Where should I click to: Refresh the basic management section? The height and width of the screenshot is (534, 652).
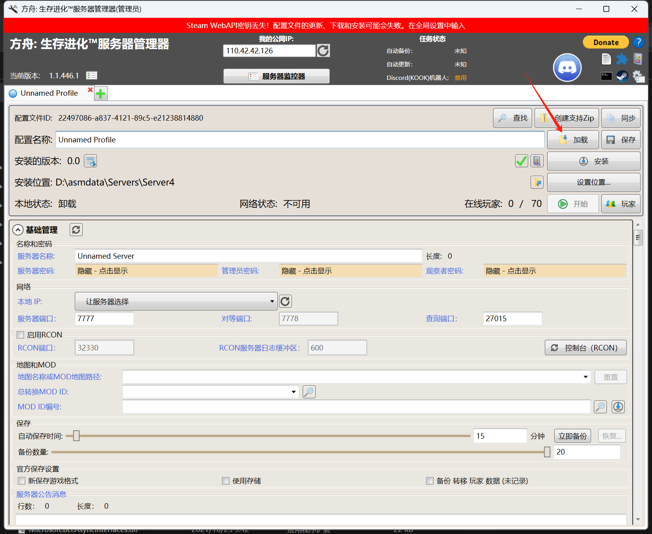pos(76,229)
